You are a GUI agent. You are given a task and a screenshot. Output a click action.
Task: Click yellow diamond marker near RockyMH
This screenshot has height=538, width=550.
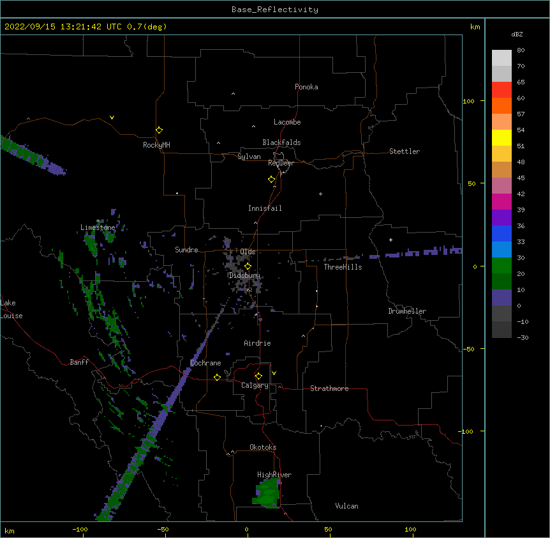pos(159,130)
